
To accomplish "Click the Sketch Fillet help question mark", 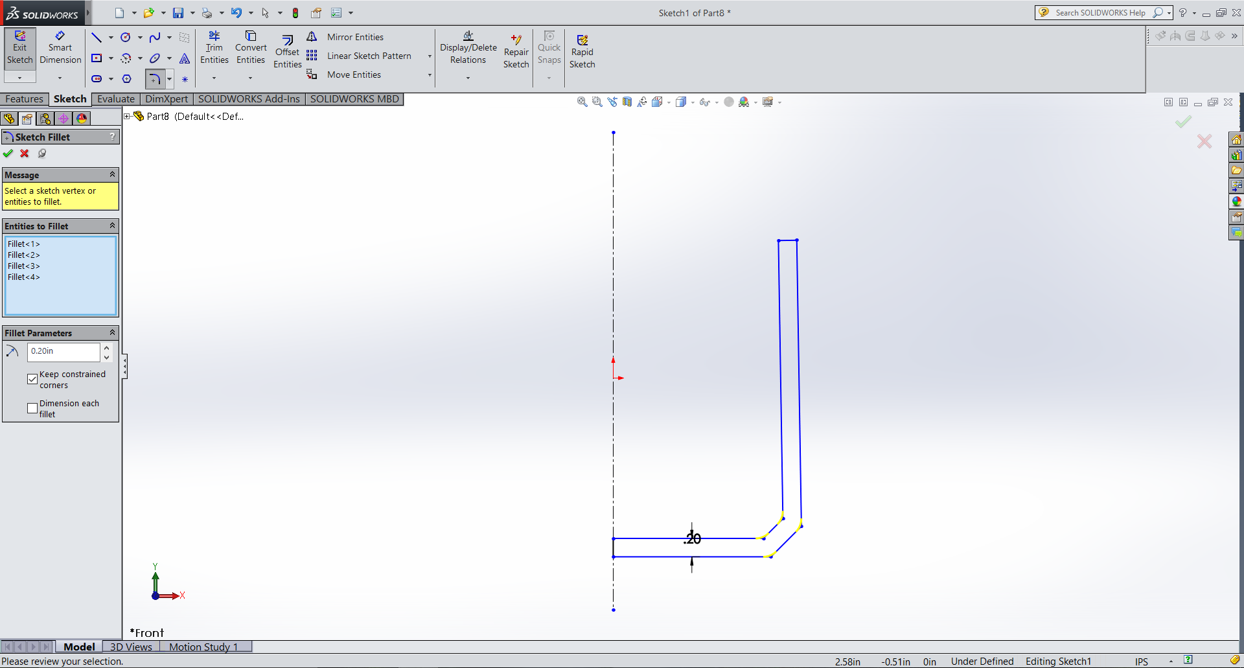I will [113, 136].
